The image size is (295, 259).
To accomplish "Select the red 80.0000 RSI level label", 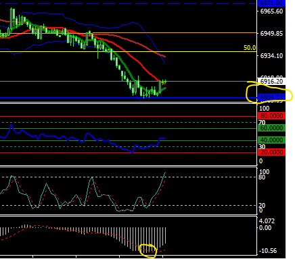I will pyautogui.click(x=271, y=116).
